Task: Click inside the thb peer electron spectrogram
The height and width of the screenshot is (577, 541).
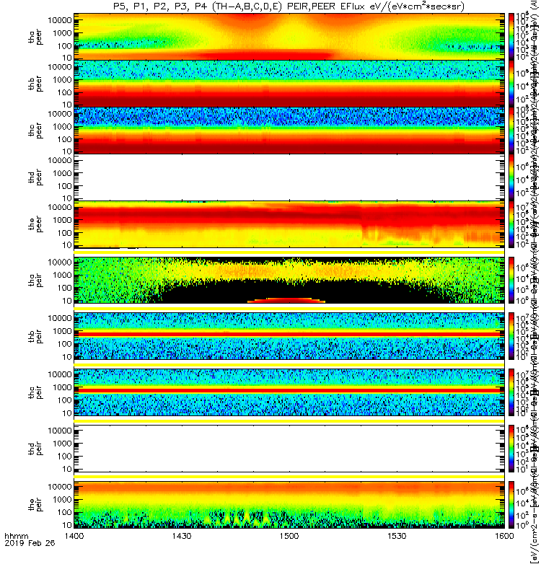Action: (x=289, y=84)
